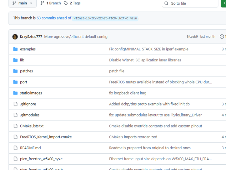Open the CMakeLists.txt file

(x=32, y=126)
